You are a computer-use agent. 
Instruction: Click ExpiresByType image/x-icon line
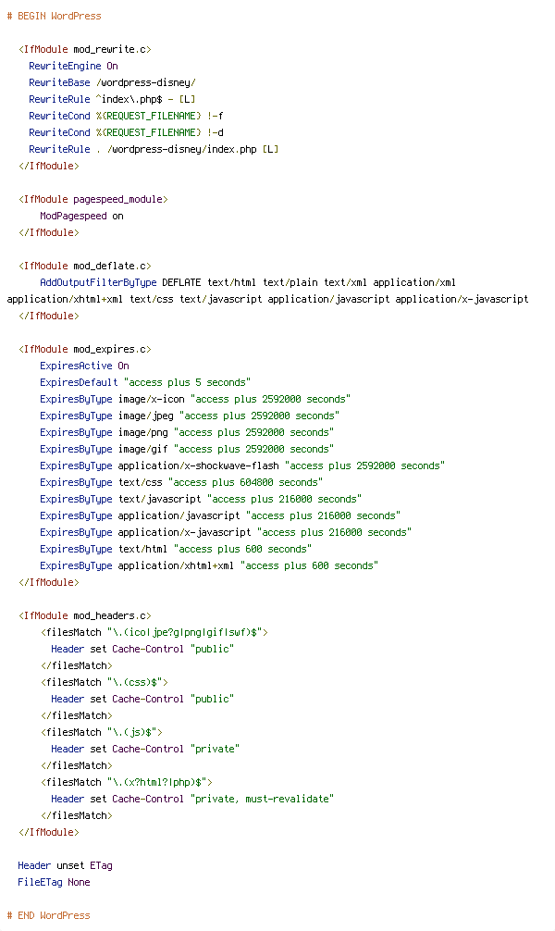[x=195, y=399]
